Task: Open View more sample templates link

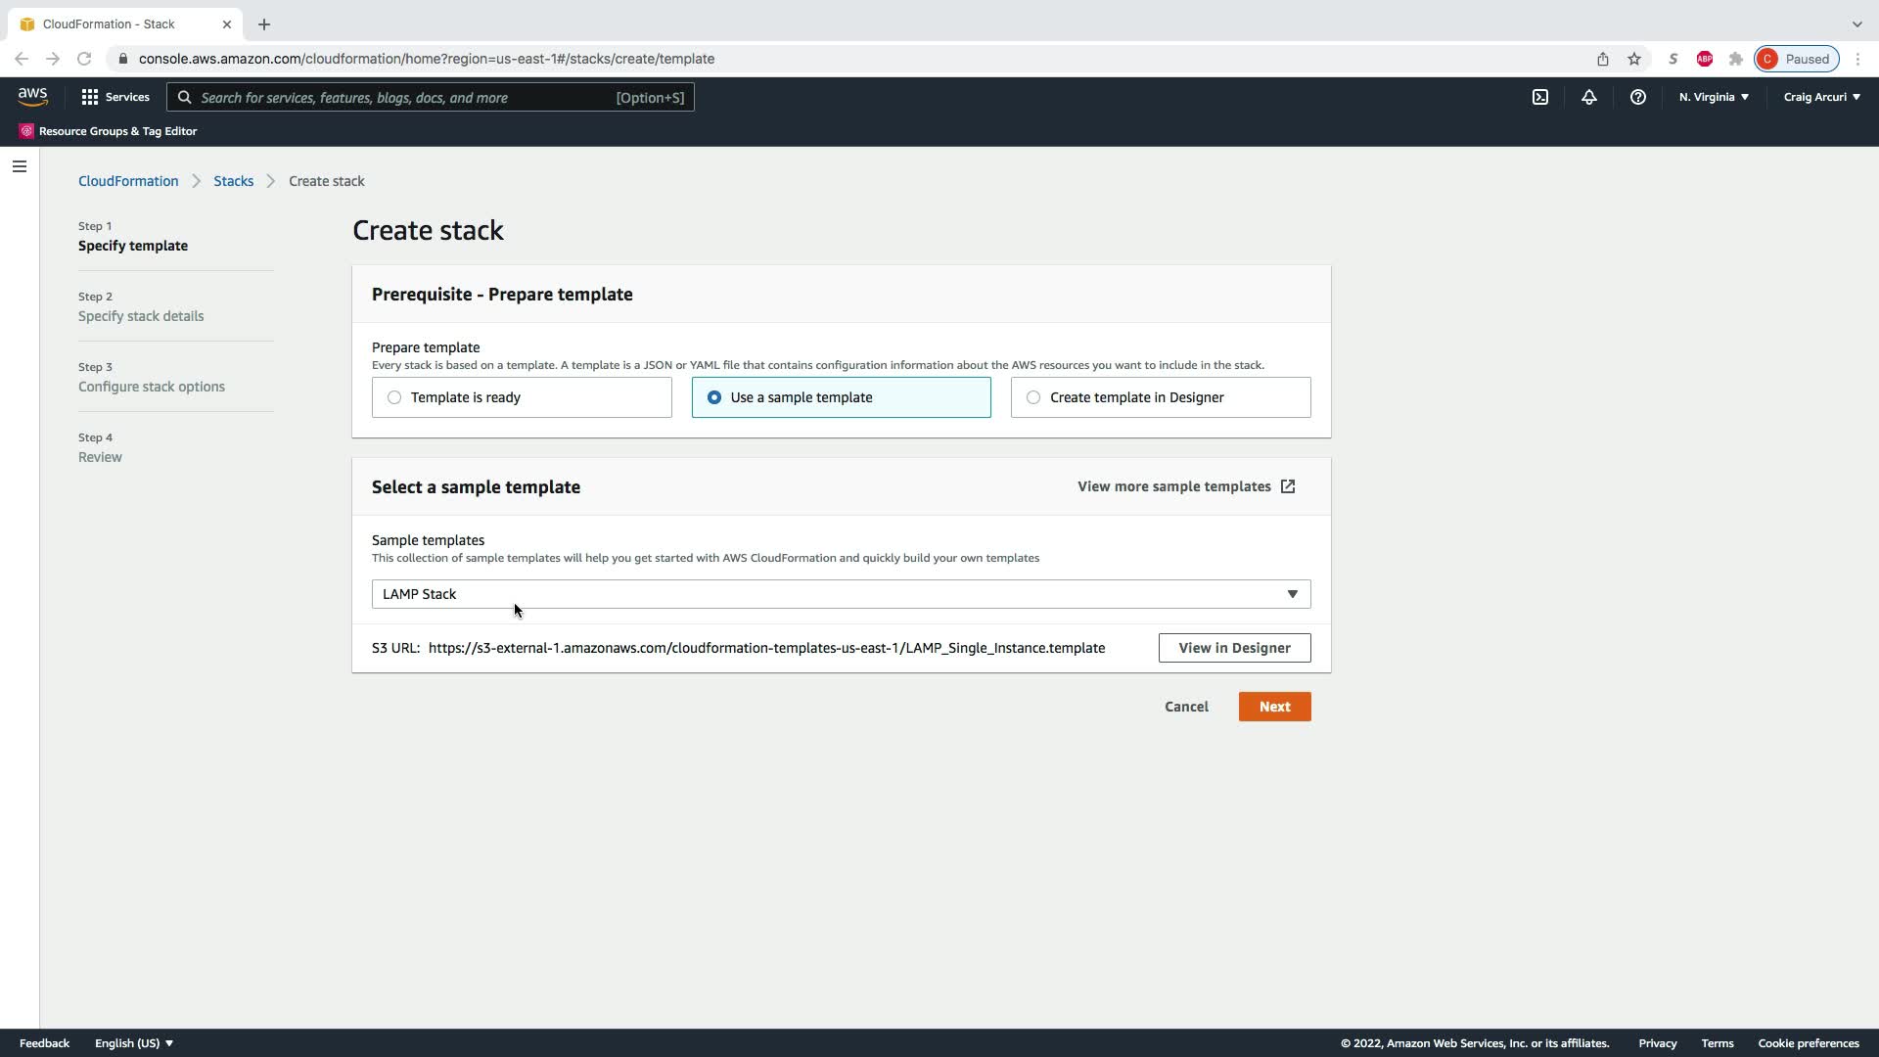Action: click(1185, 486)
